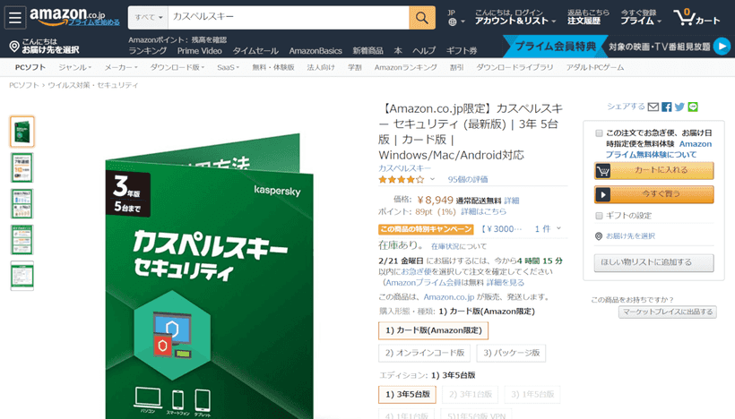Open the Prime Video nav item
Screen dimensions: 735x419
tap(199, 50)
